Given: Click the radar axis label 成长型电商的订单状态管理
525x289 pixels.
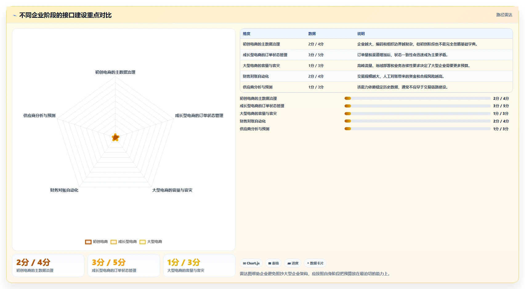Looking at the screenshot, I should [x=199, y=115].
